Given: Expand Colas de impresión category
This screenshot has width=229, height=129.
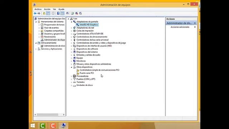Looking at the screenshot, I should 72,31.
